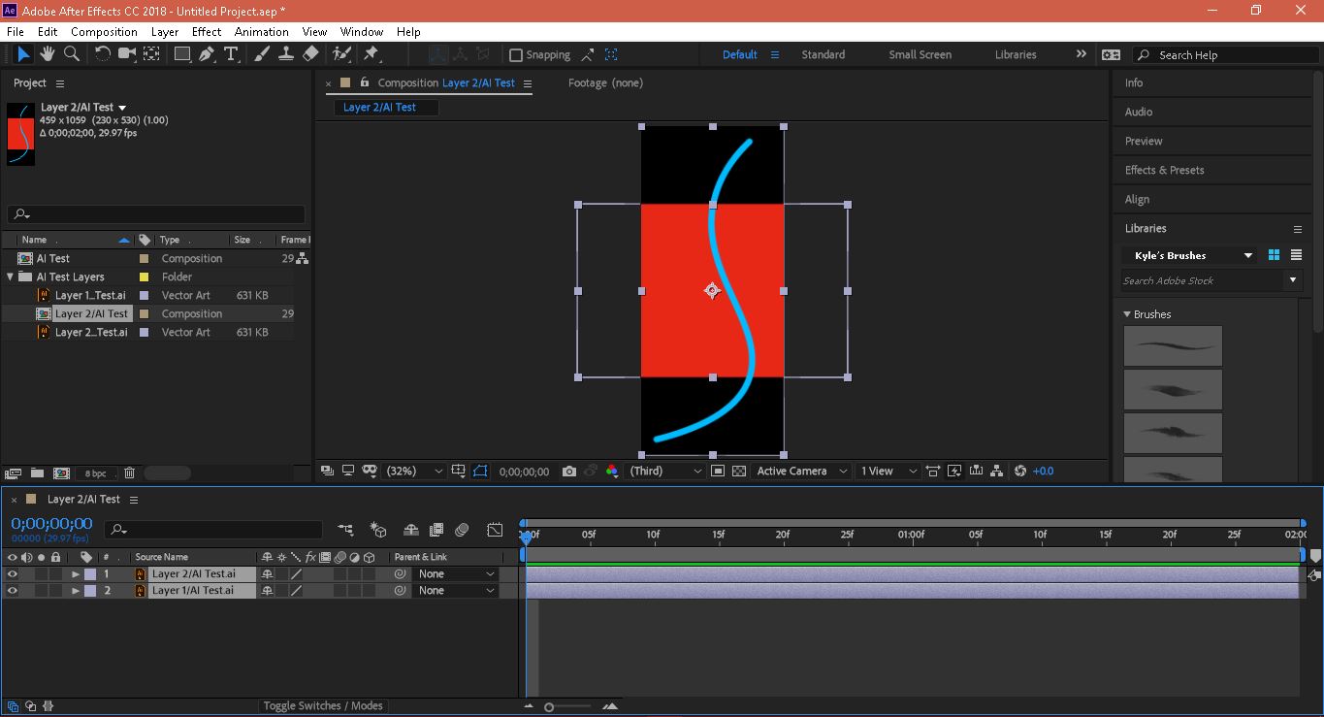Enable the Snapping checkbox
This screenshot has width=1324, height=717.
click(x=515, y=54)
